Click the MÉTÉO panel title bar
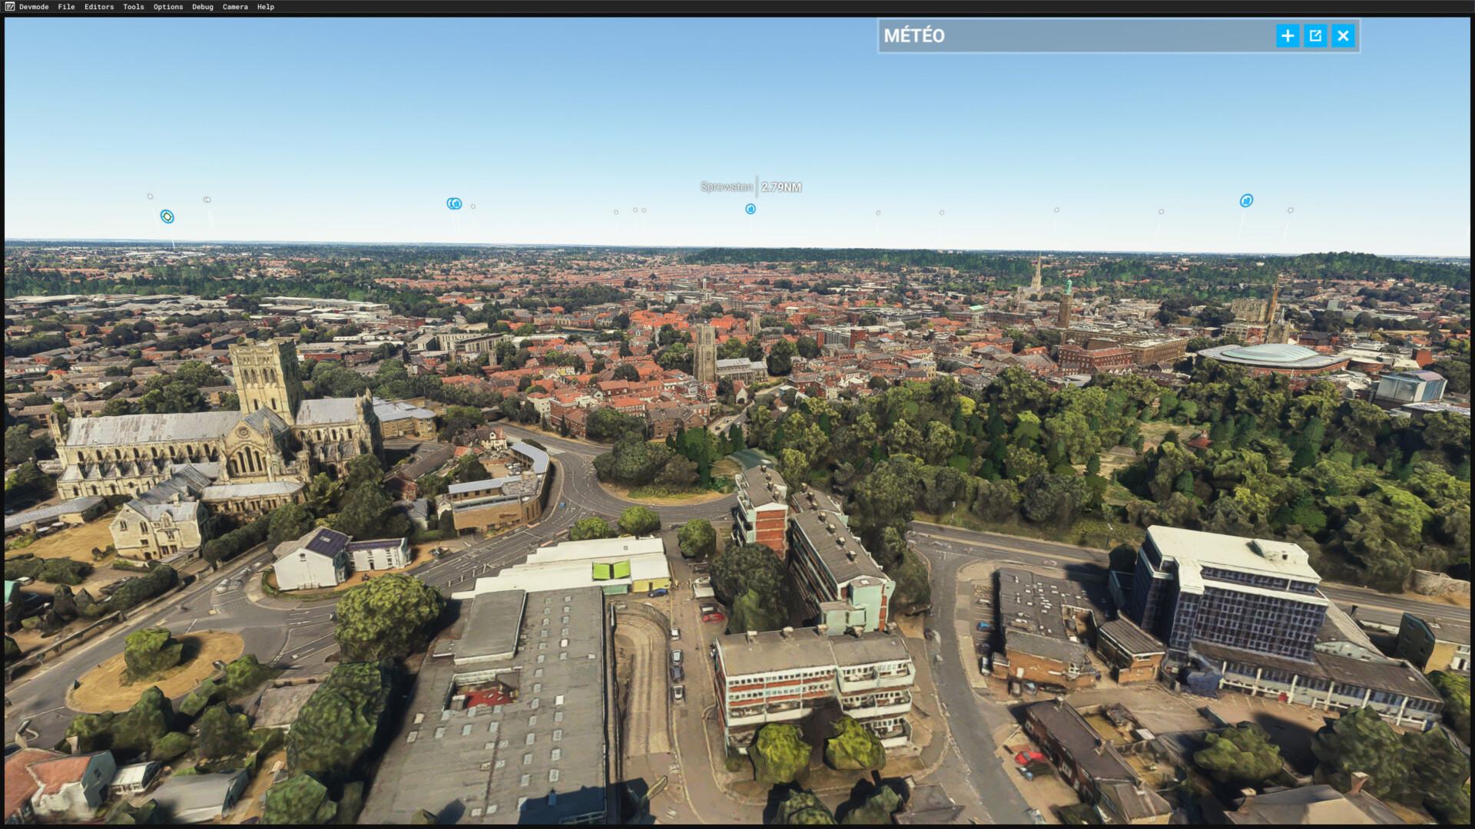1475x829 pixels. pyautogui.click(x=1076, y=36)
